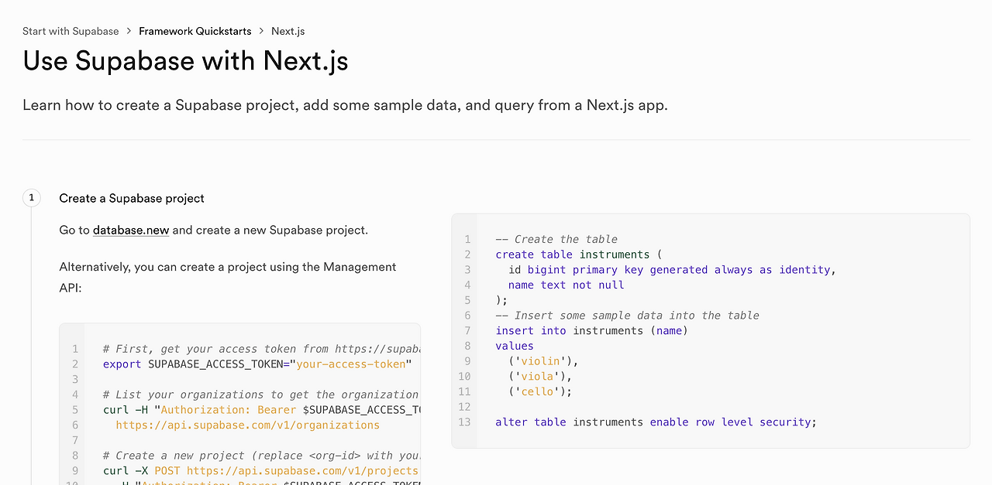Click the "Create a Supabase project" step title
This screenshot has width=992, height=485.
click(132, 198)
